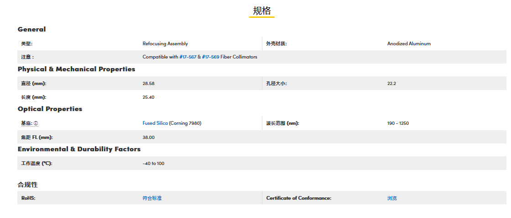Click the 190 - 1250 wavelength range
This screenshot has width=511, height=218.
click(x=398, y=123)
